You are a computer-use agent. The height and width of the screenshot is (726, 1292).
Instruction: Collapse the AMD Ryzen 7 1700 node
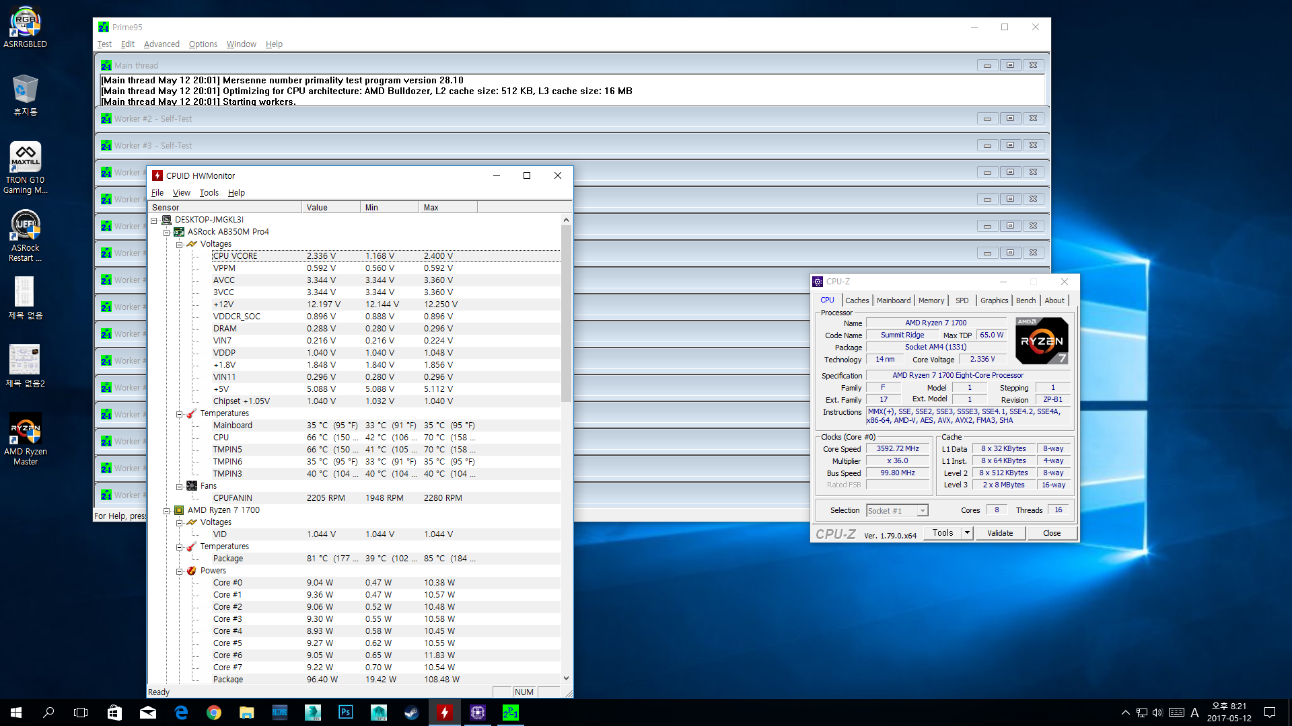(x=167, y=510)
